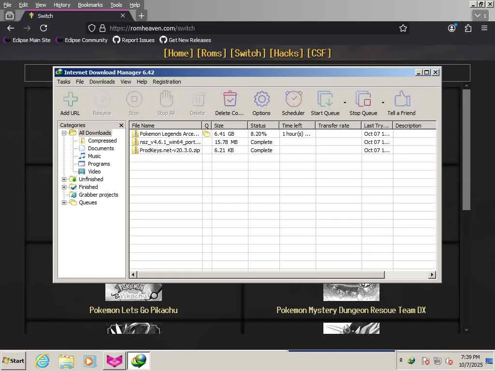Select the Compressed category
The height and width of the screenshot is (371, 495).
point(102,141)
